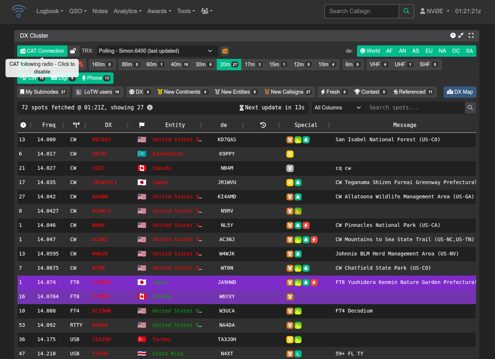
Task: Click the Referenced filter button
Action: (x=414, y=92)
